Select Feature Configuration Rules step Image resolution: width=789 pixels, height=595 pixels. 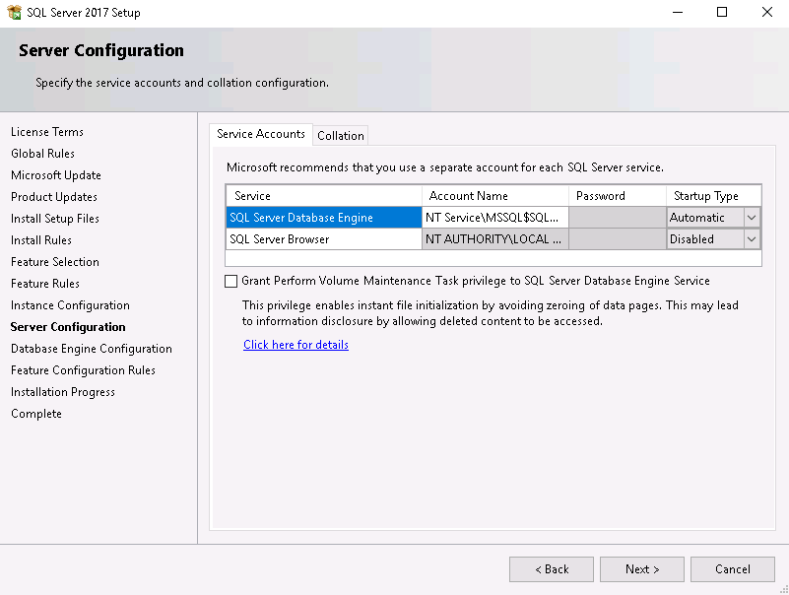click(83, 370)
